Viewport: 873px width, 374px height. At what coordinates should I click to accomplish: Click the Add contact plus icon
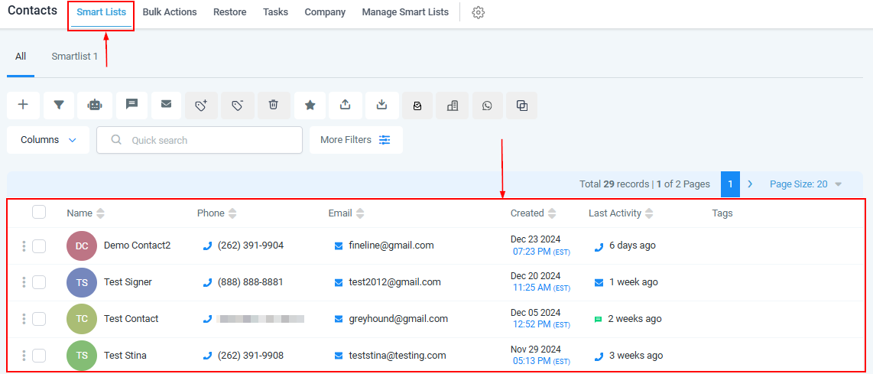pos(24,105)
